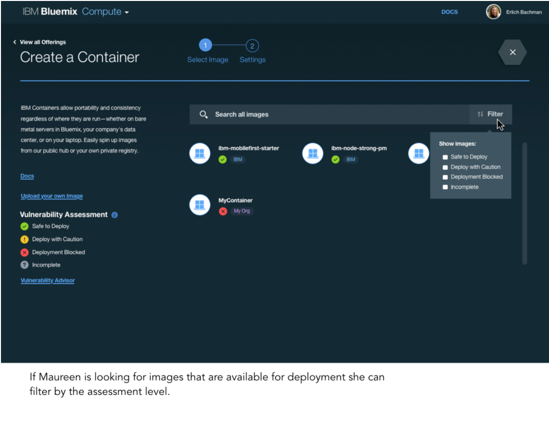Click the sort arrows icon beside Filter
549x423 pixels.
480,114
